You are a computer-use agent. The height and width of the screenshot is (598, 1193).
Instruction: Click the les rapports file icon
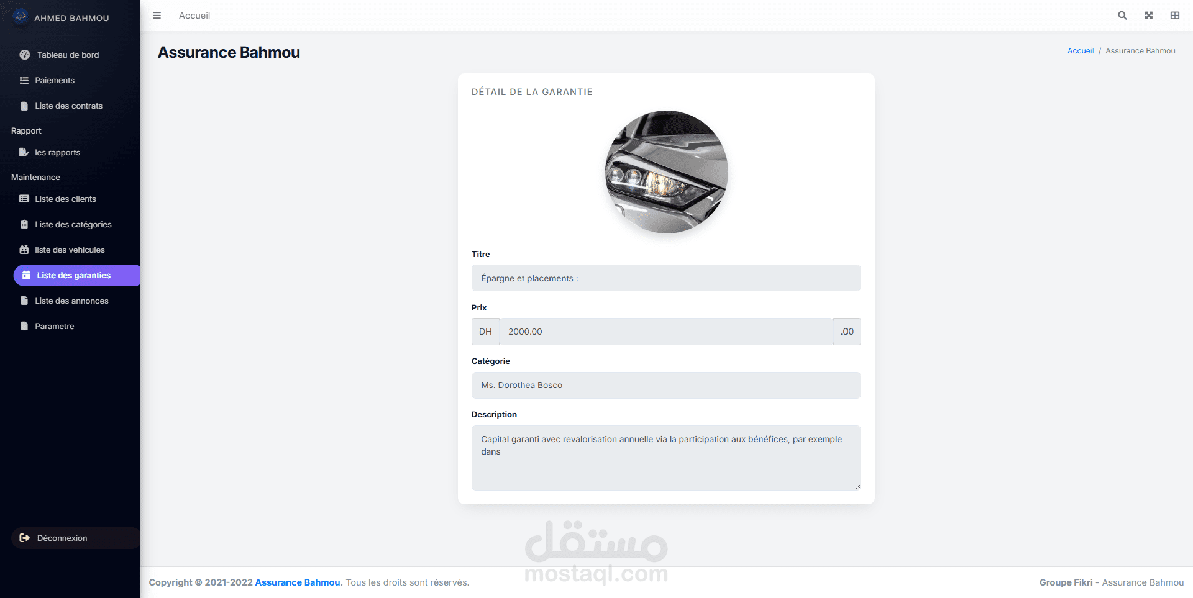coord(24,152)
